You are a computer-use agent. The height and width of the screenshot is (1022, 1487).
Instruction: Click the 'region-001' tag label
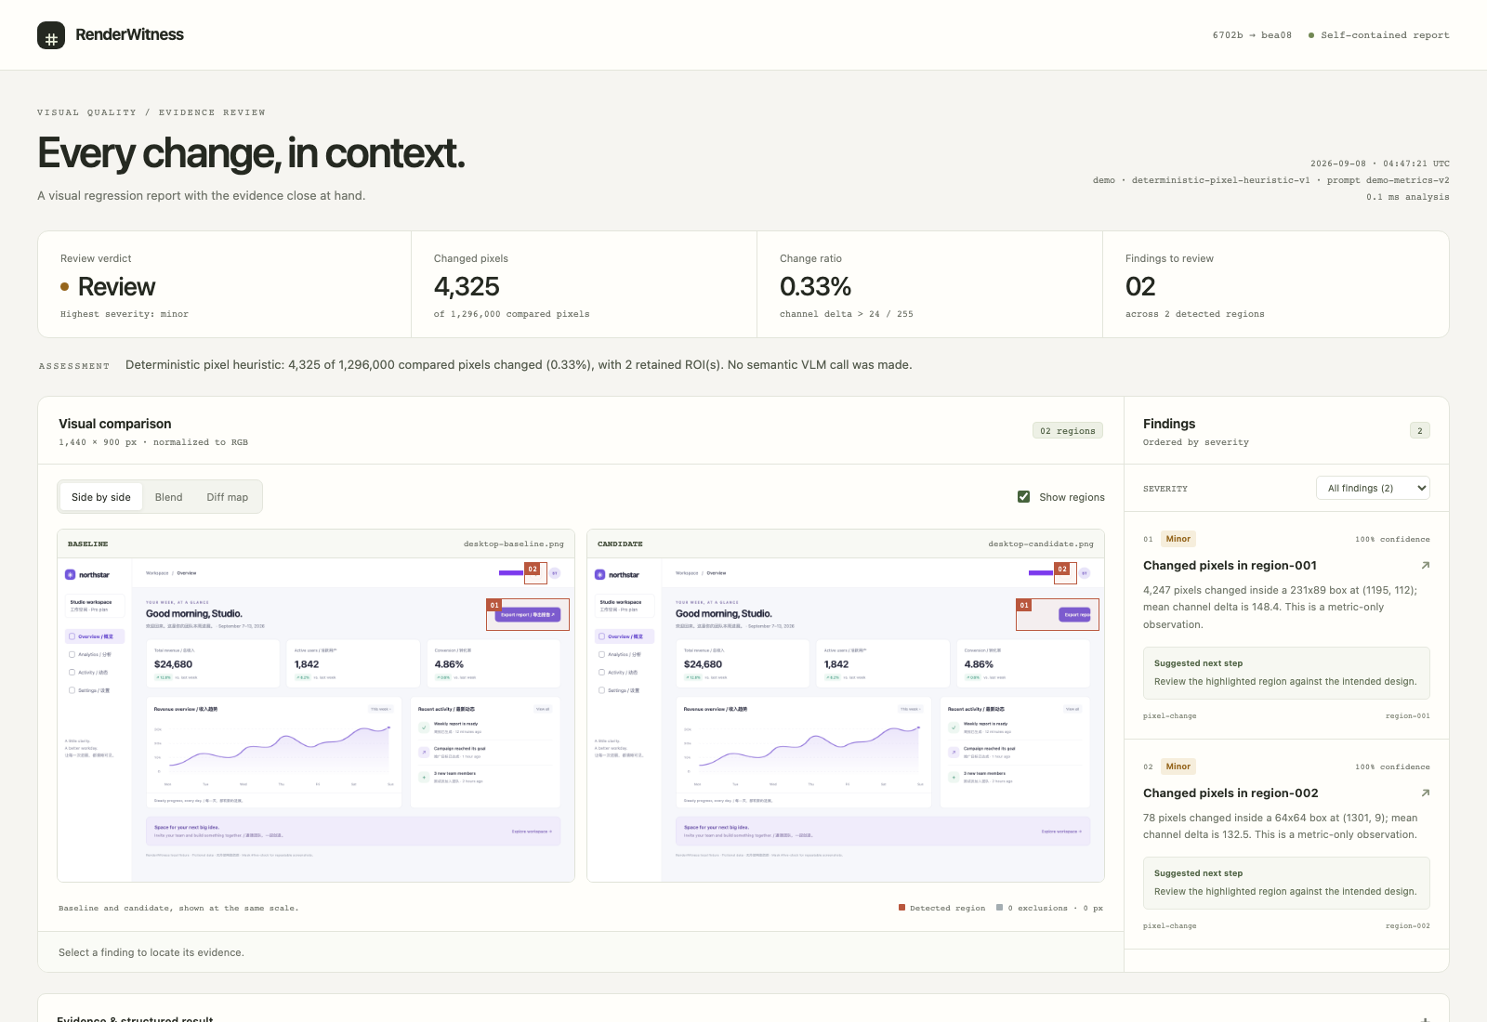[x=1407, y=715]
